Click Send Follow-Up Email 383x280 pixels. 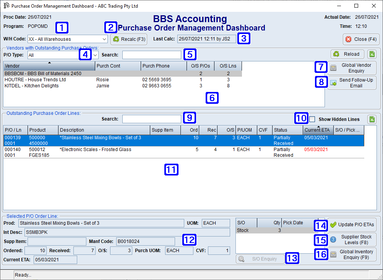[352, 82]
